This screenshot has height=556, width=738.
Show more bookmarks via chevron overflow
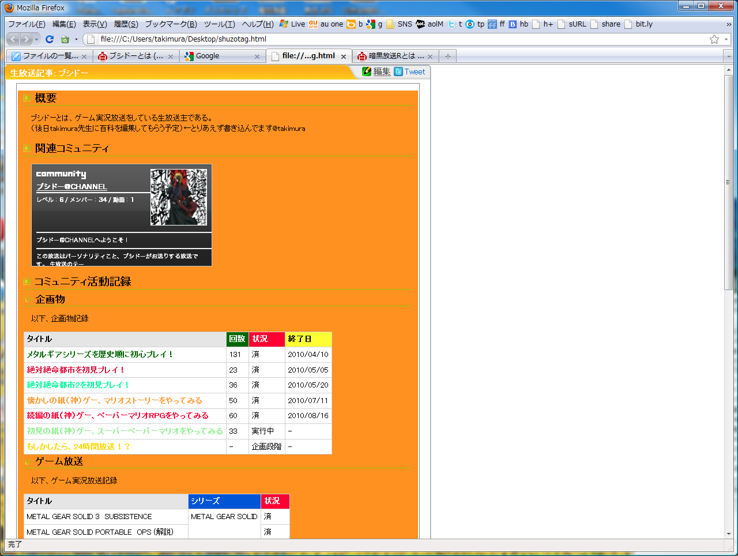[x=729, y=24]
